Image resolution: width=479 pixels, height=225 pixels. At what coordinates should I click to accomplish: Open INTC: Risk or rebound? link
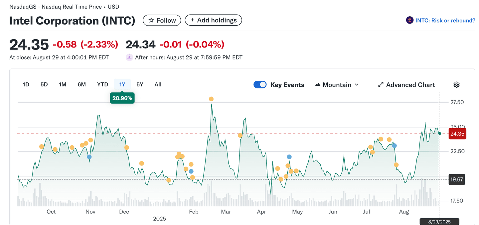coord(445,20)
